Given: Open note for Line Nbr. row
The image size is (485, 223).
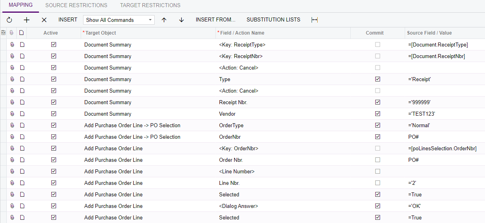Looking at the screenshot, I should (22, 183).
